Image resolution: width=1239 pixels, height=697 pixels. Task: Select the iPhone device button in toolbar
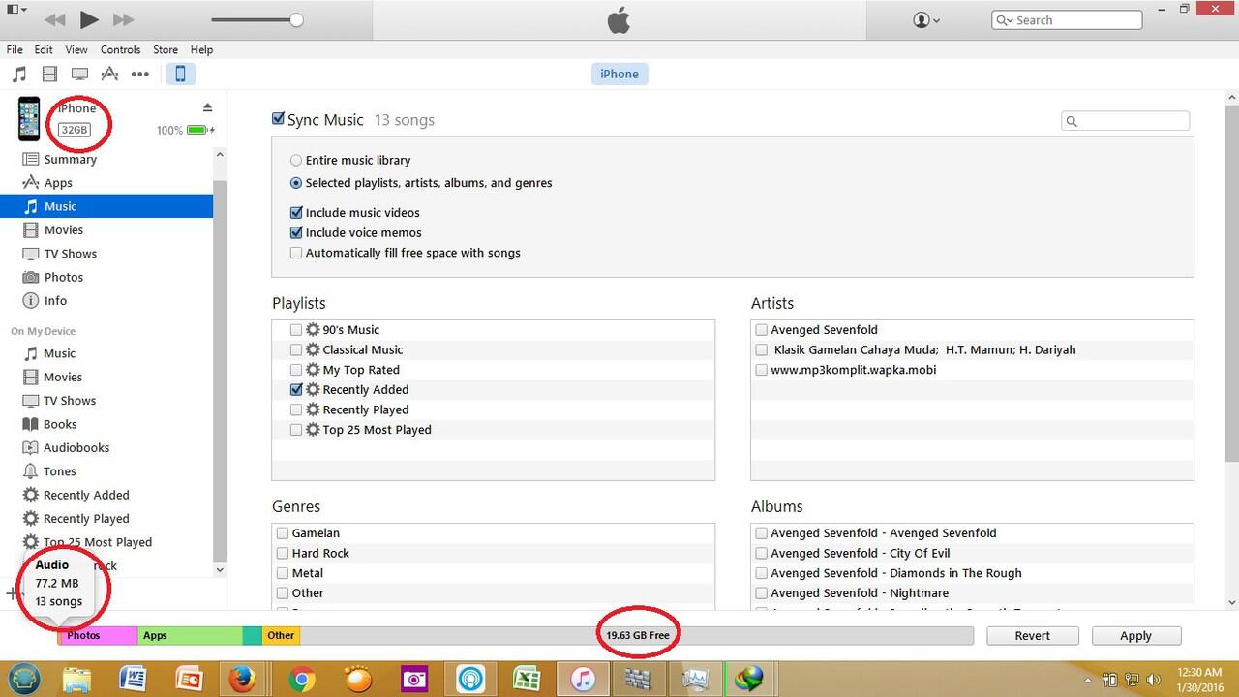click(180, 74)
